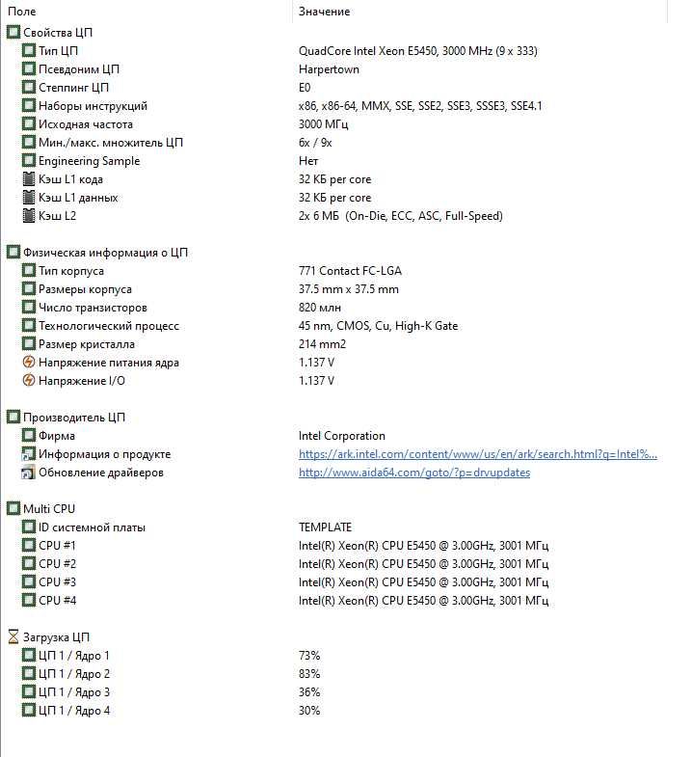Select the Исходная частота row label
This screenshot has width=691, height=757.
[86, 124]
